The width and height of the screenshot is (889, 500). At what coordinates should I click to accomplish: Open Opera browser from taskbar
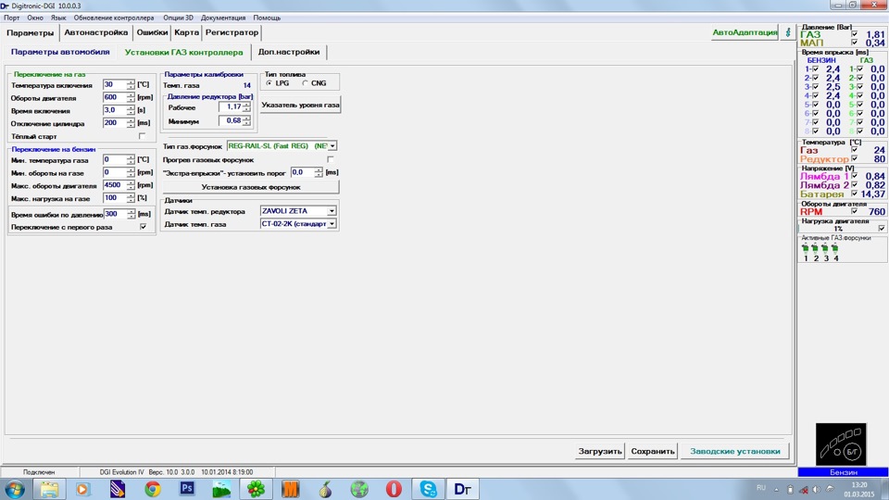394,489
